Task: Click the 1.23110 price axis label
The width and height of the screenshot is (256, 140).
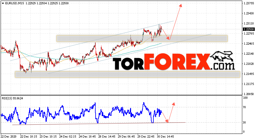Action: pos(249,24)
